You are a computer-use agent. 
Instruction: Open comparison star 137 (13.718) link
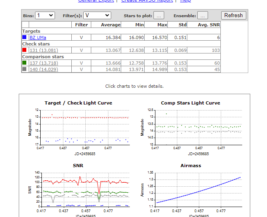tap(43, 63)
